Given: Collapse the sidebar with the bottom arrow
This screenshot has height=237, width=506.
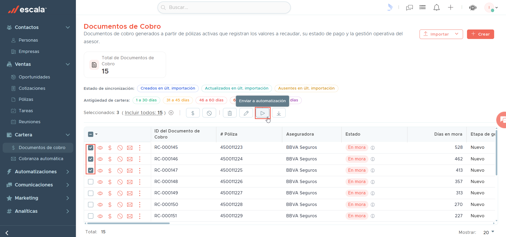Looking at the screenshot, I should (x=7, y=233).
